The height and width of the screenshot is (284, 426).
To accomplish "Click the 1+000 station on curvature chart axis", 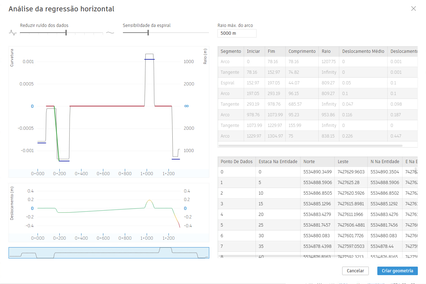I will 147,173.
